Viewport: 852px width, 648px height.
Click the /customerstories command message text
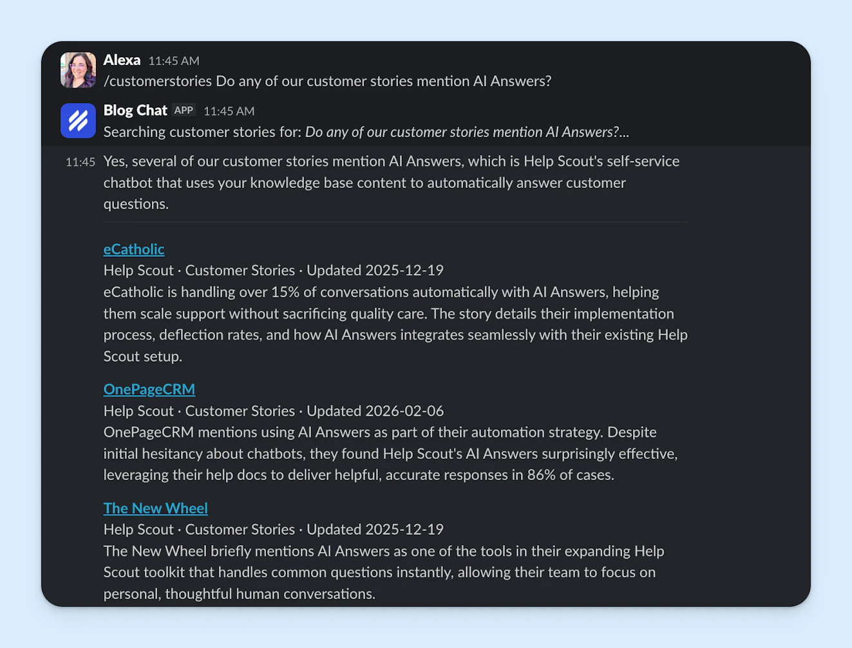[327, 81]
